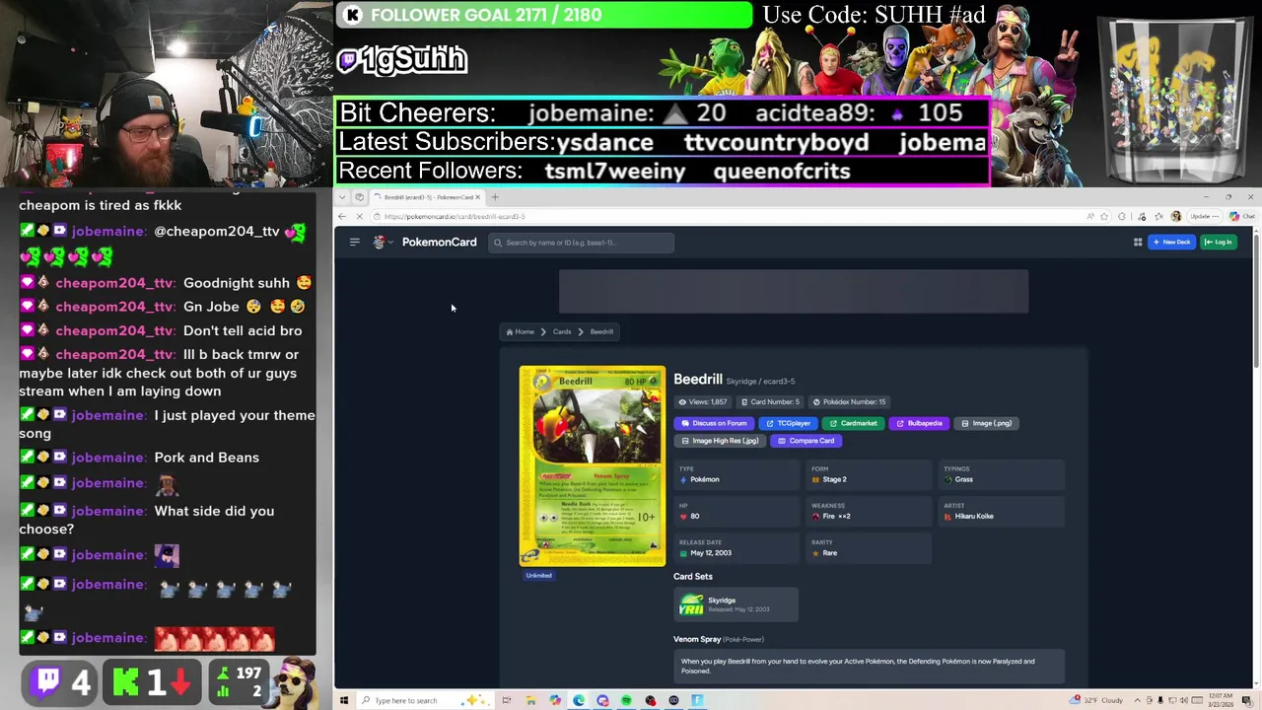1262x710 pixels.
Task: Click the Kick icon in stream overlay
Action: tap(125, 681)
